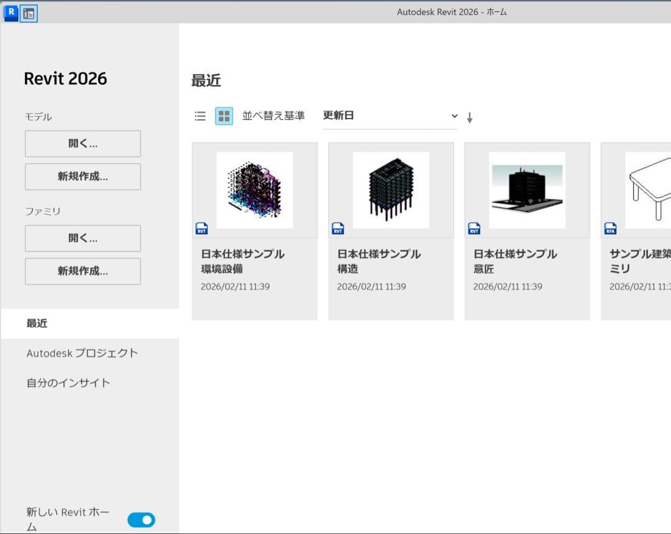Open the サンプル建築ミリ table family thumbnail

click(646, 189)
